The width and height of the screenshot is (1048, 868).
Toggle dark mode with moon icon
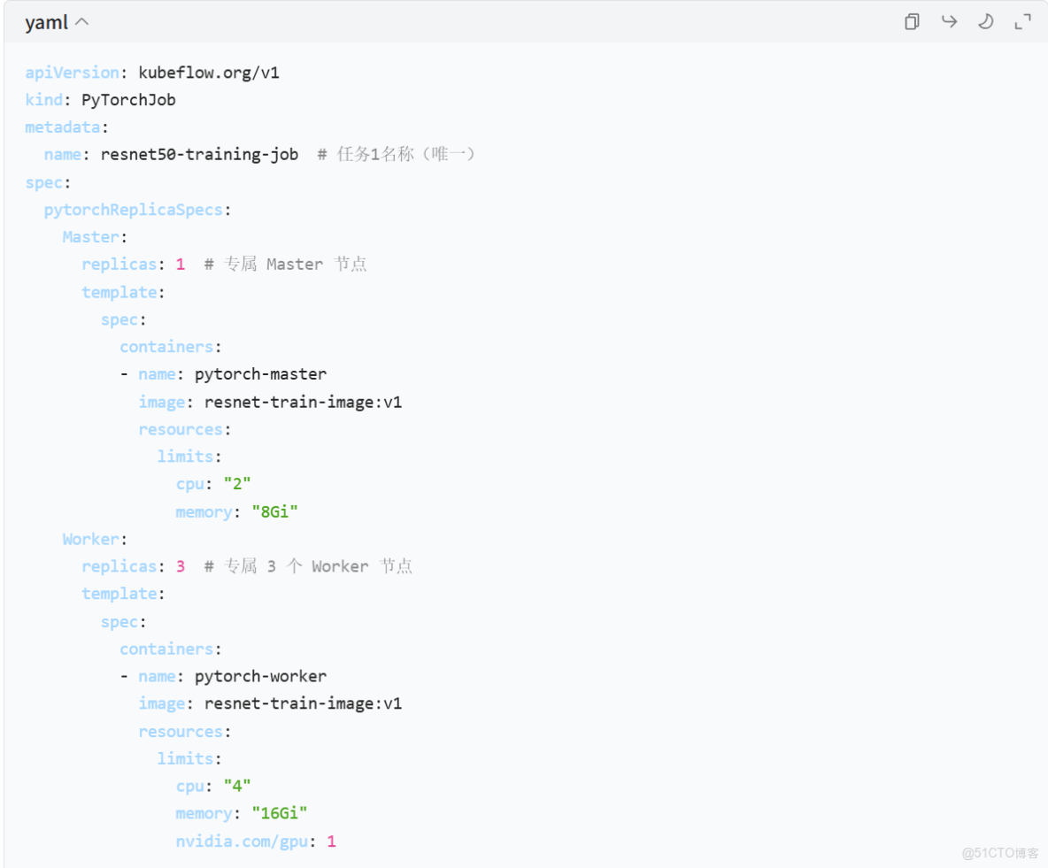[x=985, y=22]
